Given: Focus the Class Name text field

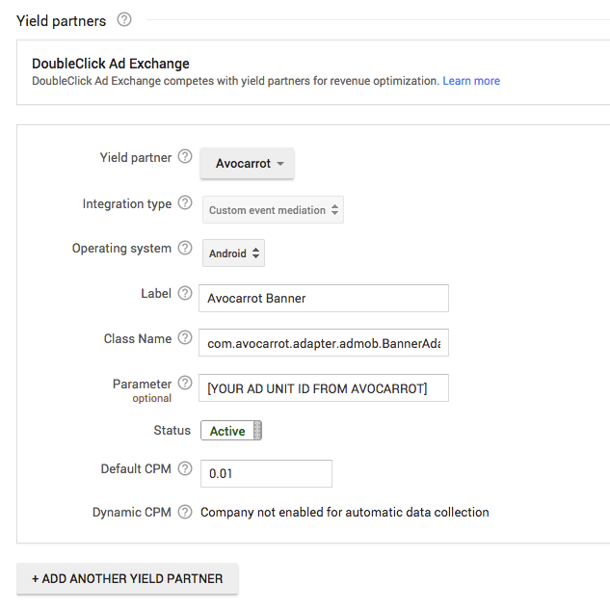Looking at the screenshot, I should 323,343.
